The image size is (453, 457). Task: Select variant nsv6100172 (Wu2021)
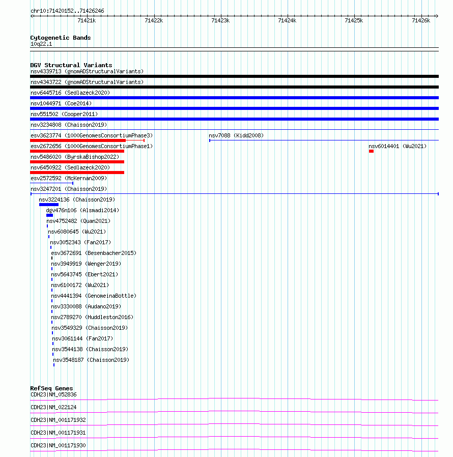[80, 285]
